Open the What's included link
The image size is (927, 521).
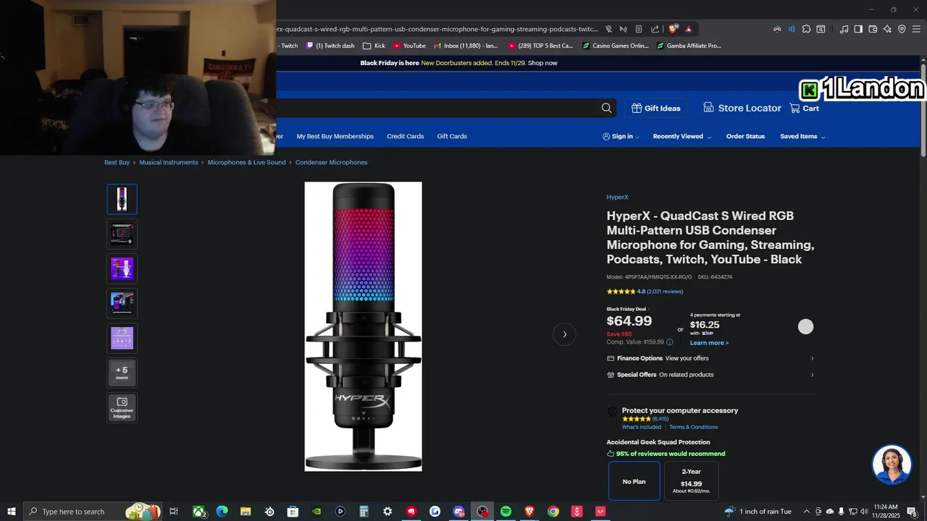click(x=642, y=427)
